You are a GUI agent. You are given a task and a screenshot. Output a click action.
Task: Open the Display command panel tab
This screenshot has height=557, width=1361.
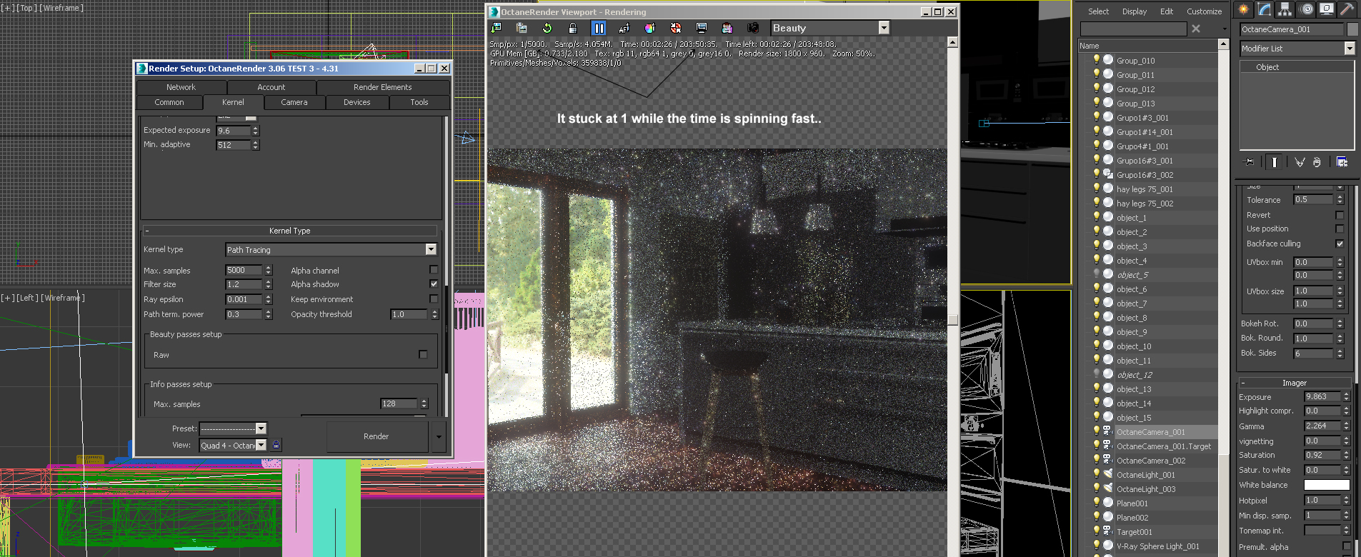[1327, 9]
